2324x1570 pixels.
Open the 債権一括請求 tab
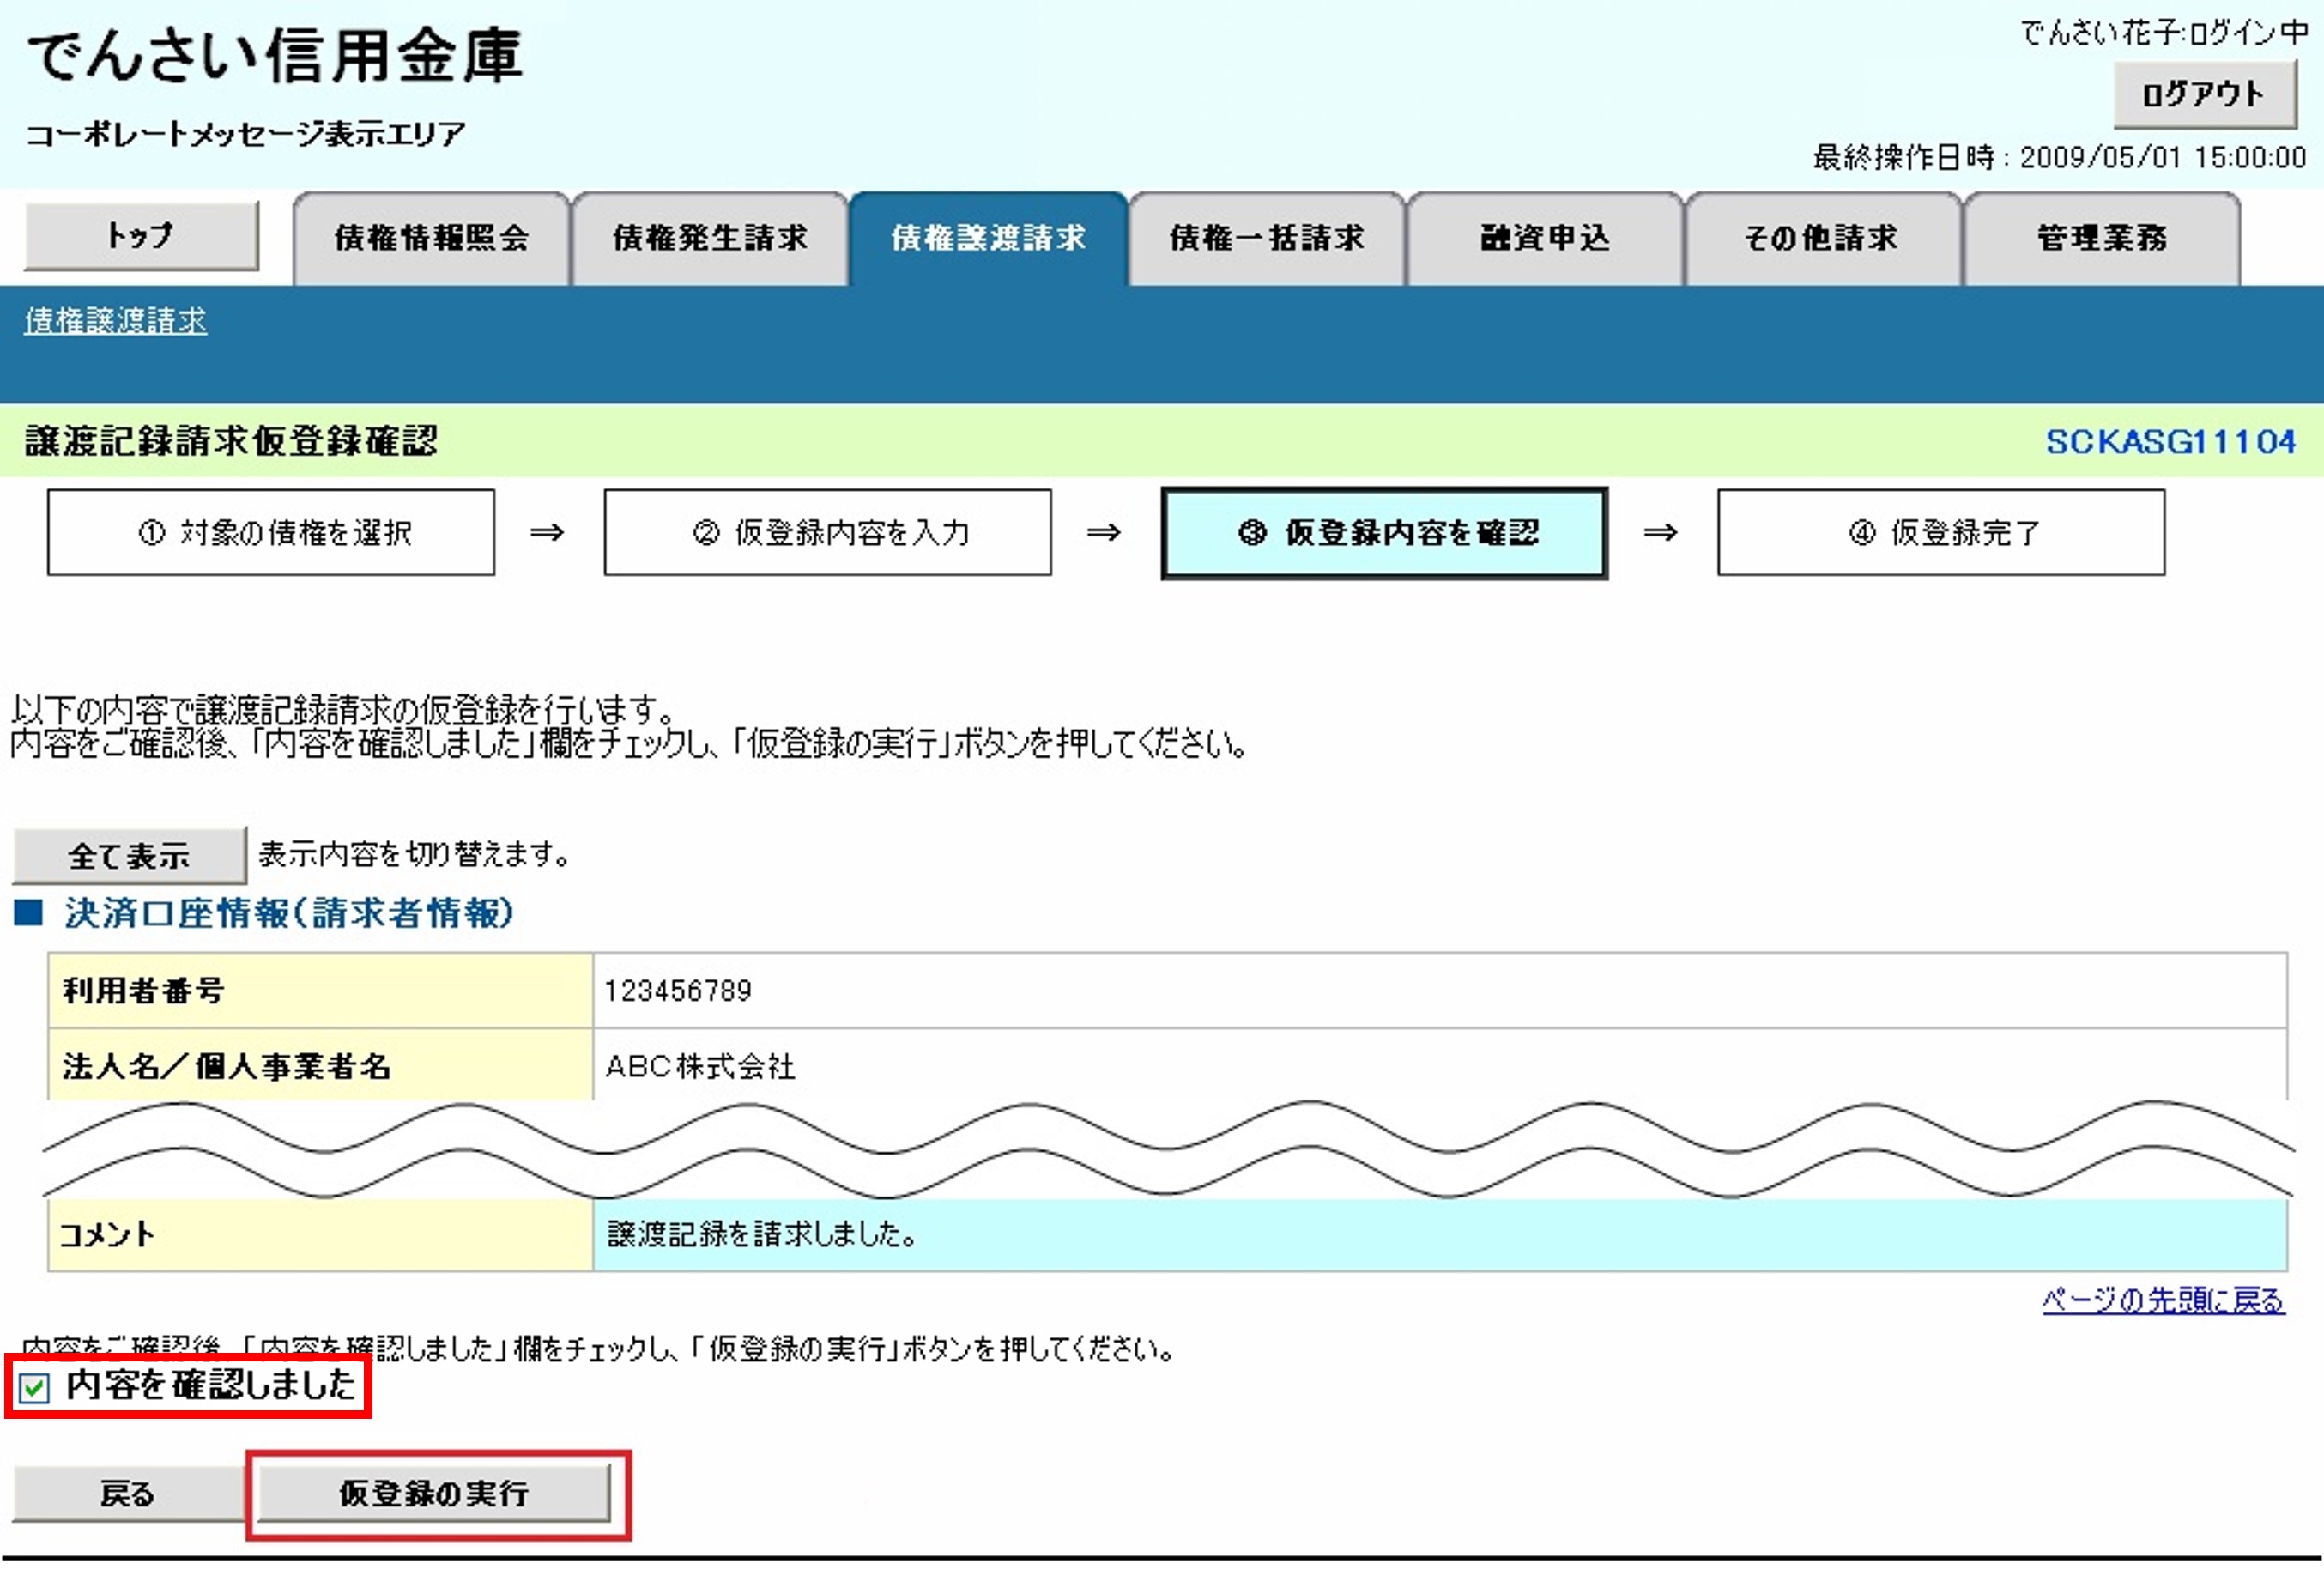pyautogui.click(x=1267, y=239)
